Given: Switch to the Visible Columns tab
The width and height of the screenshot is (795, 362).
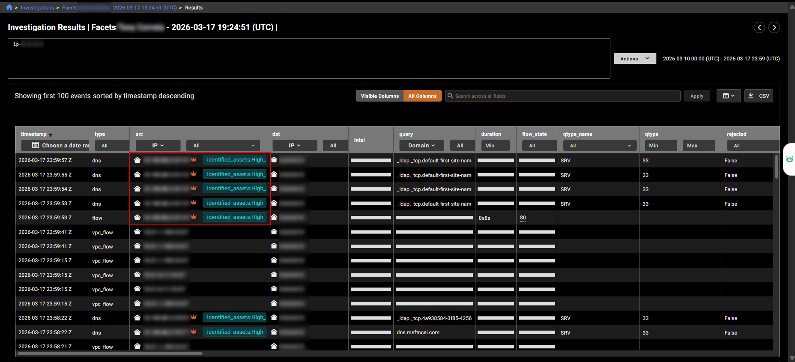Looking at the screenshot, I should tap(380, 96).
